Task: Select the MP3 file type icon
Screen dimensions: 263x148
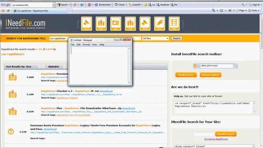Action: coord(87,24)
